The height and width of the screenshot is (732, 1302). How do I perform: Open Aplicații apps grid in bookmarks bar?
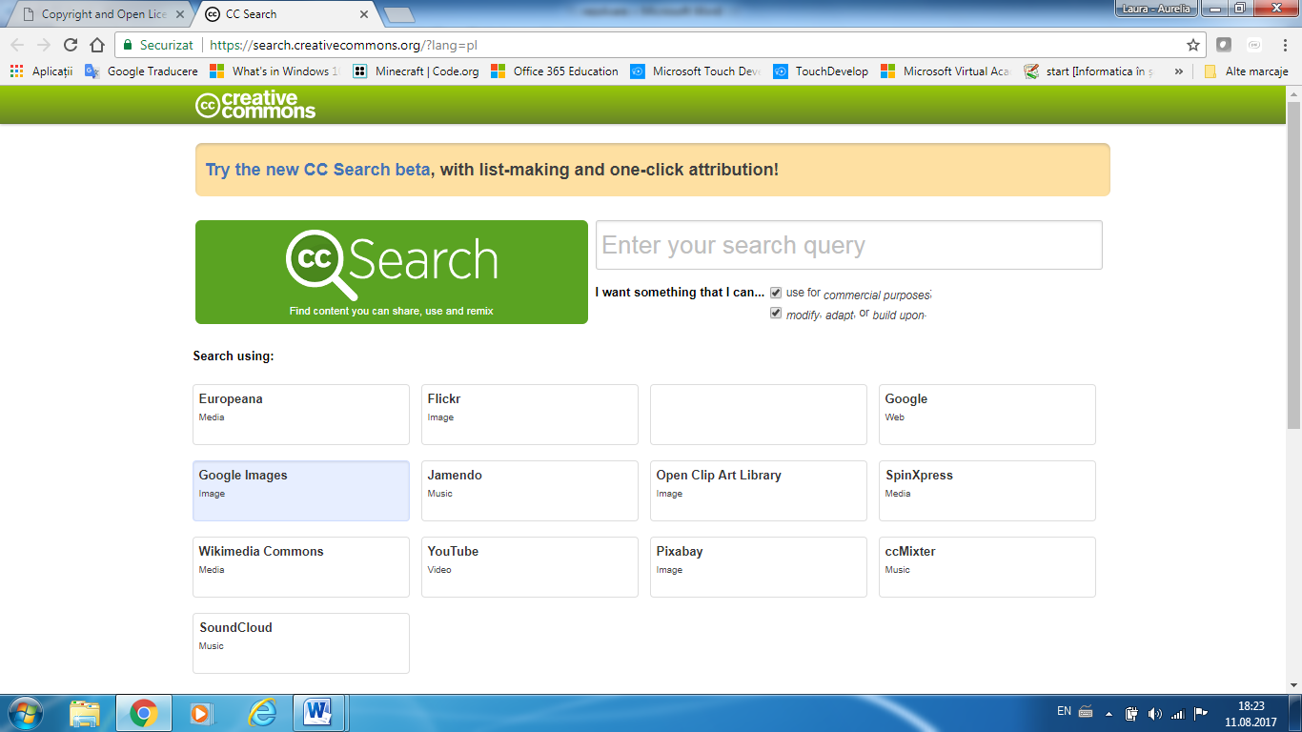(41, 71)
